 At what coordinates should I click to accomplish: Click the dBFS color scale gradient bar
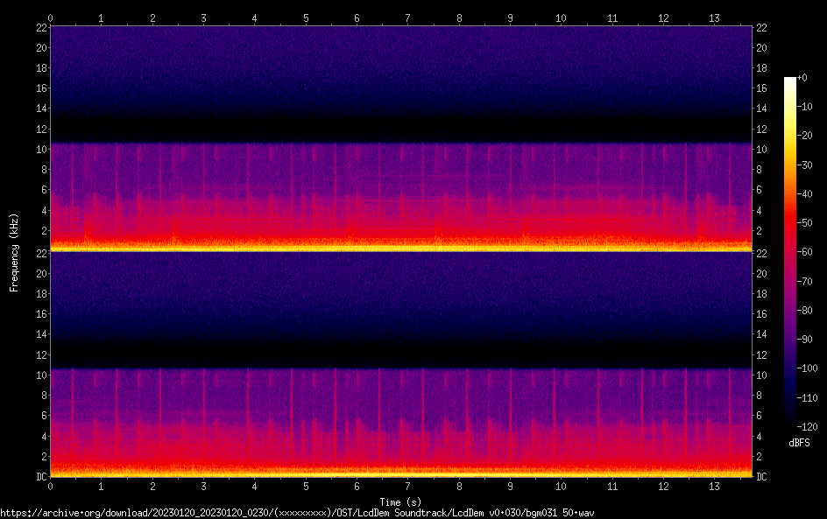click(x=790, y=252)
